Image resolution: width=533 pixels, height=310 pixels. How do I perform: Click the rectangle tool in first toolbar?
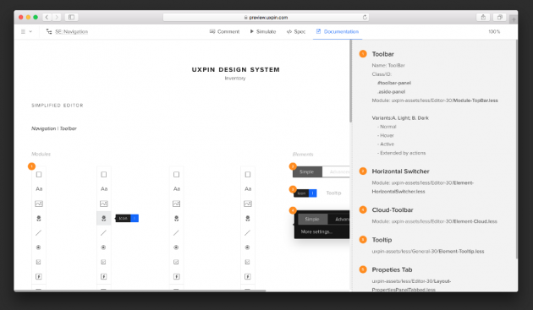(39, 175)
